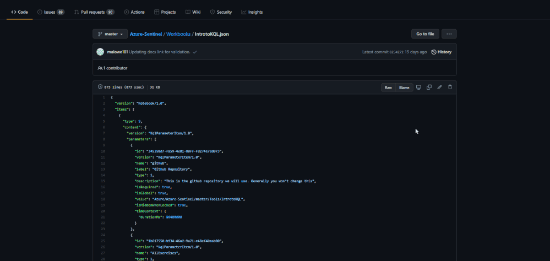
Task: Open the more options ellipsis menu
Action: (x=449, y=34)
